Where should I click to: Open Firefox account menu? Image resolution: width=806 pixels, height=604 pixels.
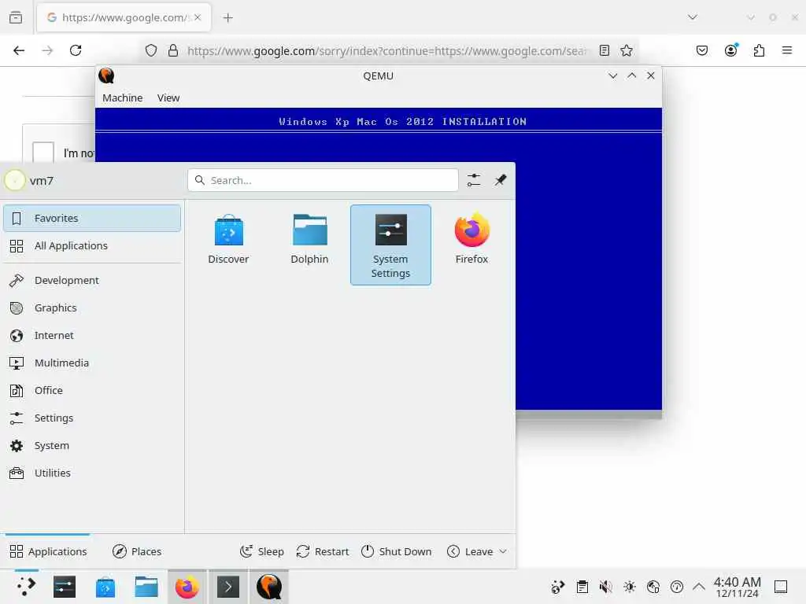[731, 50]
